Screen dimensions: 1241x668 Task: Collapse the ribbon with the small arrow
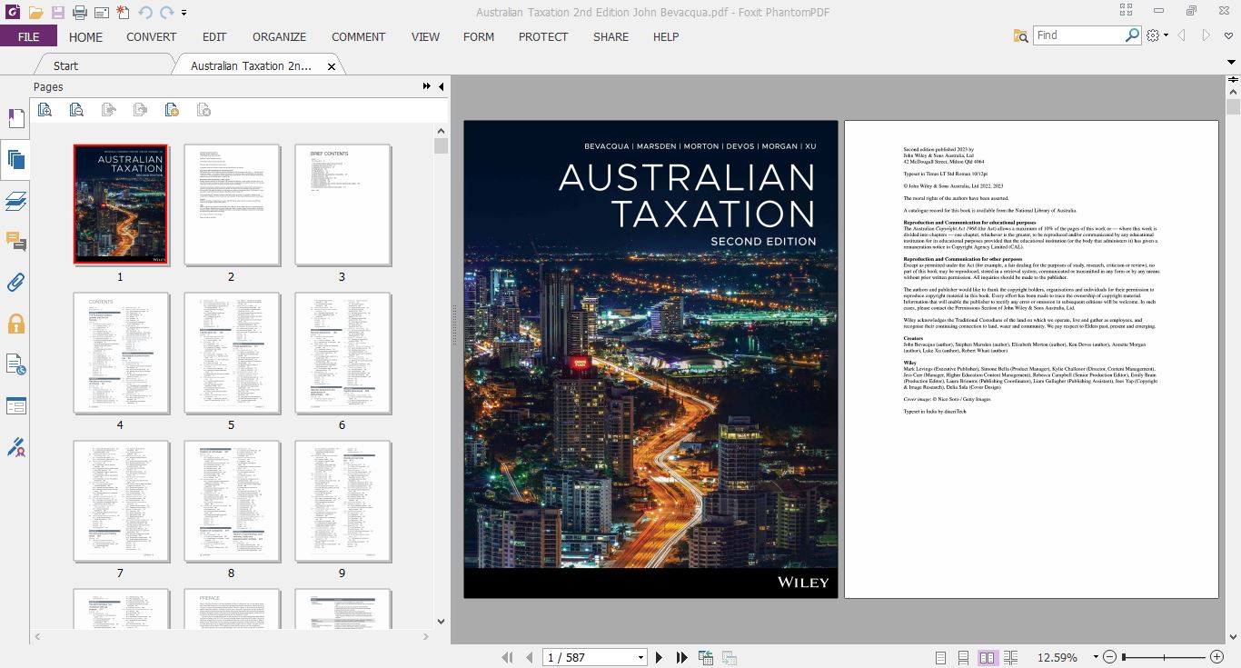click(x=1233, y=62)
